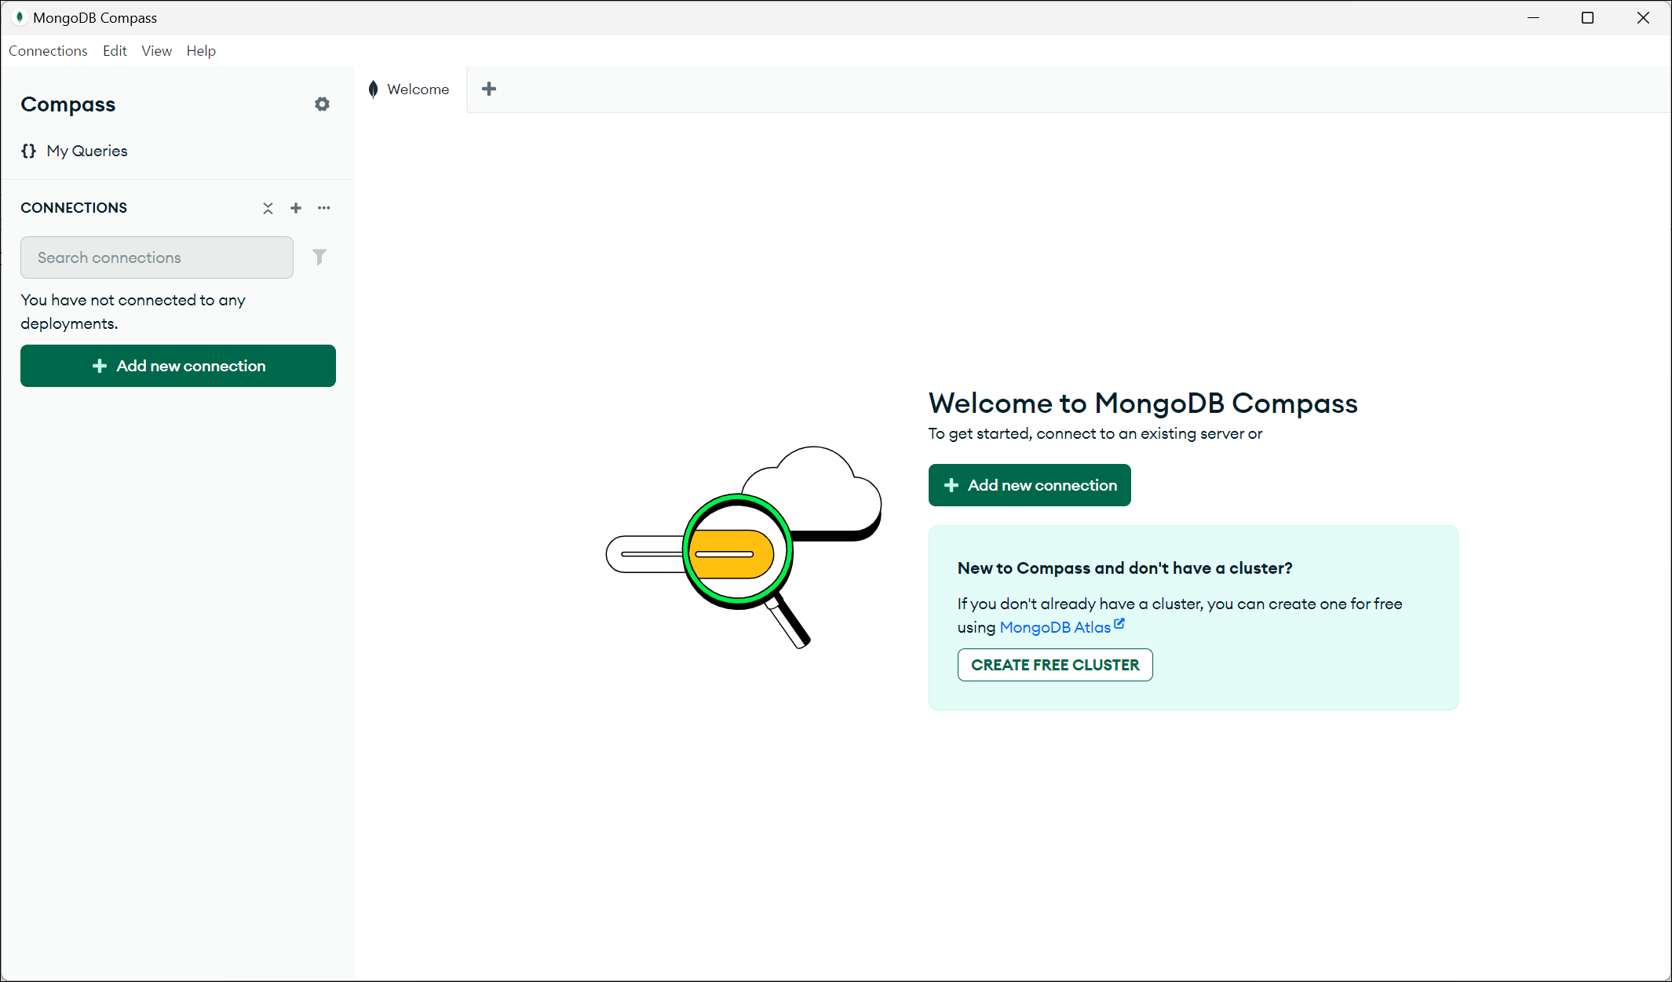Click the My Queries braces icon

point(29,151)
